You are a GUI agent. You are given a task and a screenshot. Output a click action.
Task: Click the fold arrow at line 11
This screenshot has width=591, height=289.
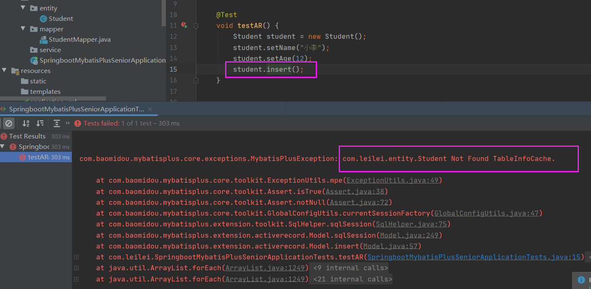point(195,26)
